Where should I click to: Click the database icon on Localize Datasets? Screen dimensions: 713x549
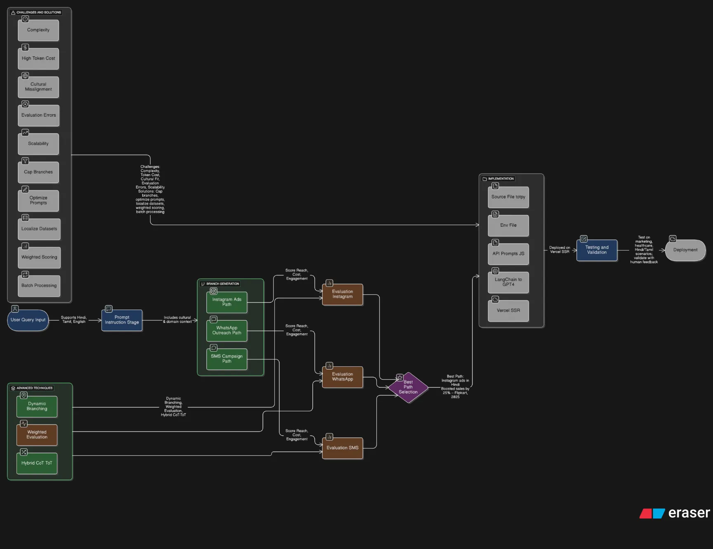(25, 218)
